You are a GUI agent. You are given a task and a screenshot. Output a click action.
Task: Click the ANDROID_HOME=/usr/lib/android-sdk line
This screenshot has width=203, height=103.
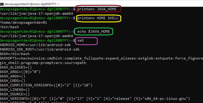tap(35, 45)
